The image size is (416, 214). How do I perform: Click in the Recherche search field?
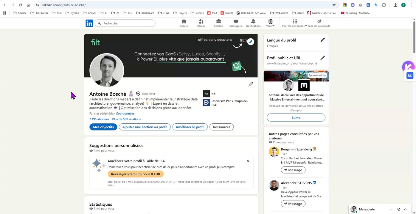click(125, 23)
